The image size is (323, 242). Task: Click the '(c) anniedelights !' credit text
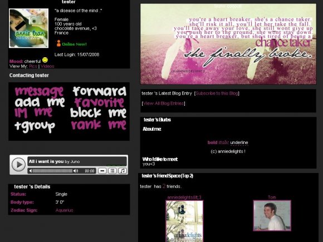tap(228, 151)
